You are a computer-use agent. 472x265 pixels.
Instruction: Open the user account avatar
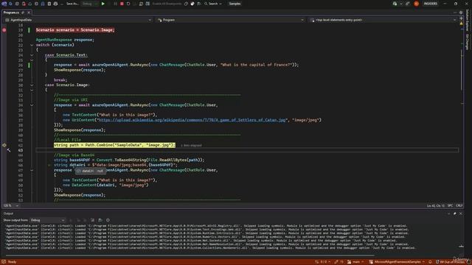coord(416,4)
